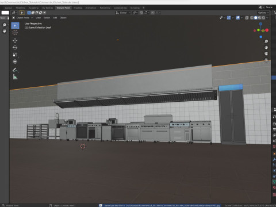Screen dimensions: 276x207
Task: Open the Global transform orientation dropdown
Action: [123, 13]
